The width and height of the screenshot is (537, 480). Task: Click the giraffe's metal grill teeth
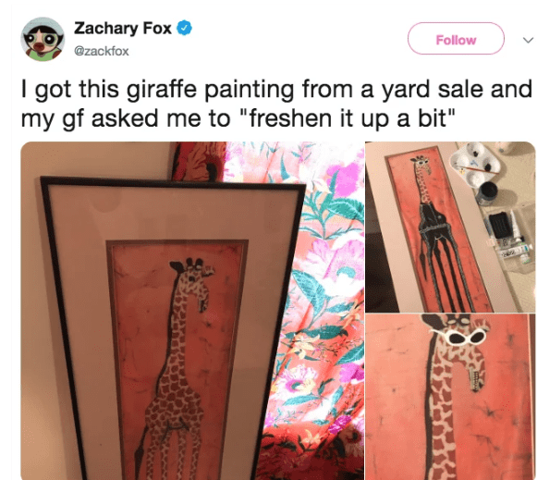coord(475,379)
